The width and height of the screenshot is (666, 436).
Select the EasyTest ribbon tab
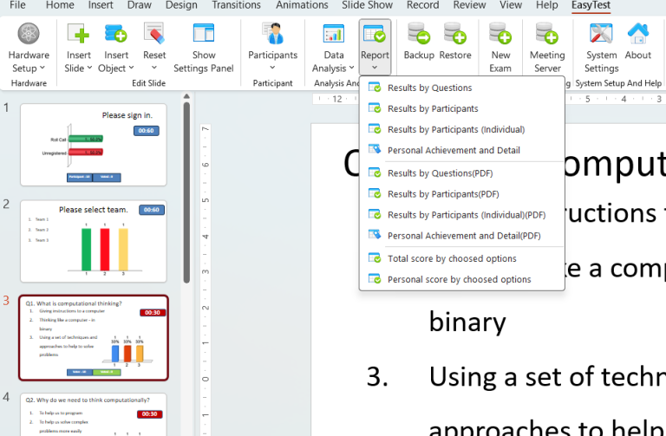point(591,5)
